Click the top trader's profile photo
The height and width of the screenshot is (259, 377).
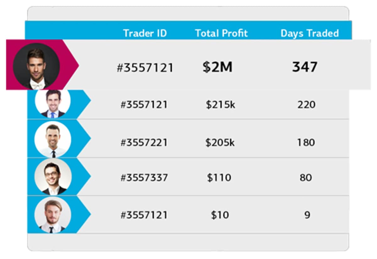tap(36, 66)
